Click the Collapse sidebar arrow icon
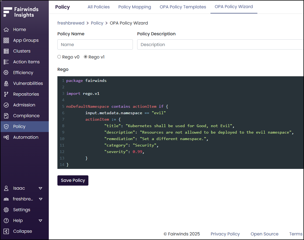The height and width of the screenshot is (240, 304). [x=6, y=231]
